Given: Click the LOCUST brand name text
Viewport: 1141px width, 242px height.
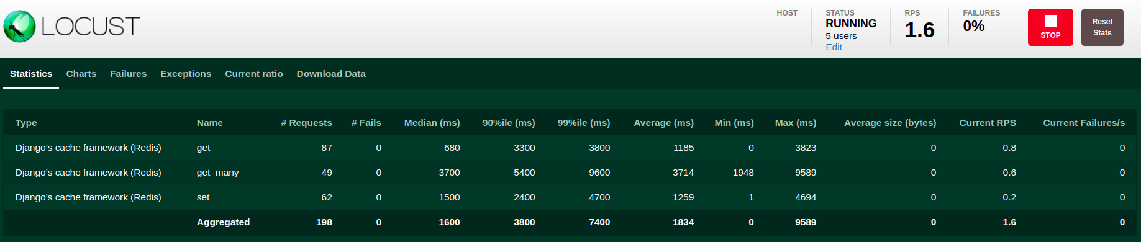Looking at the screenshot, I should tap(91, 27).
